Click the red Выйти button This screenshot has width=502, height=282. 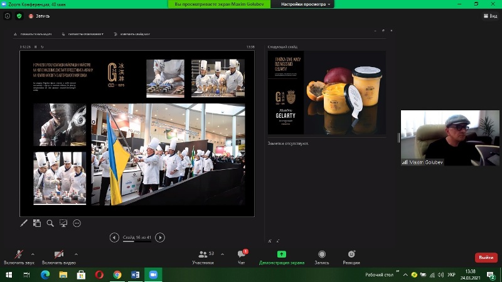486,257
